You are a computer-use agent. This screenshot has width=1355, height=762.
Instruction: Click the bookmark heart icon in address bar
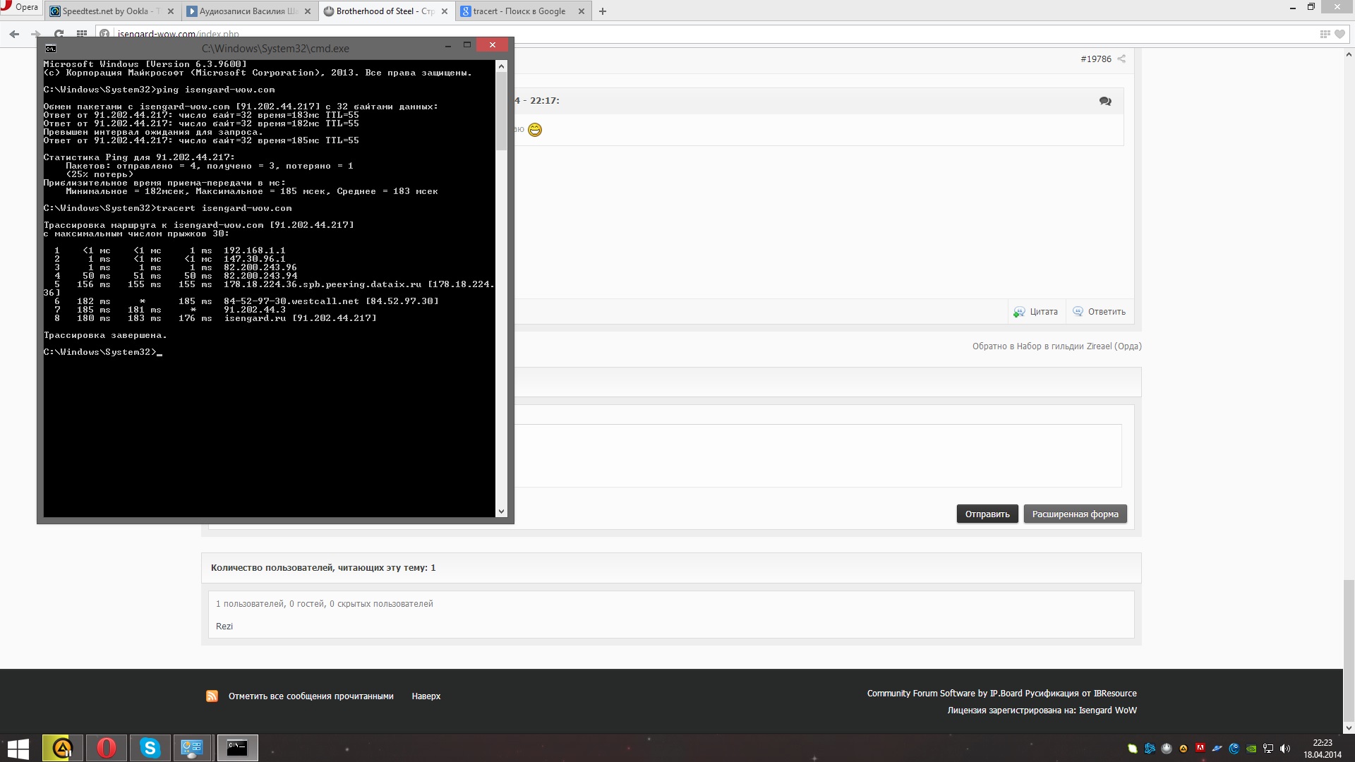pos(1339,33)
